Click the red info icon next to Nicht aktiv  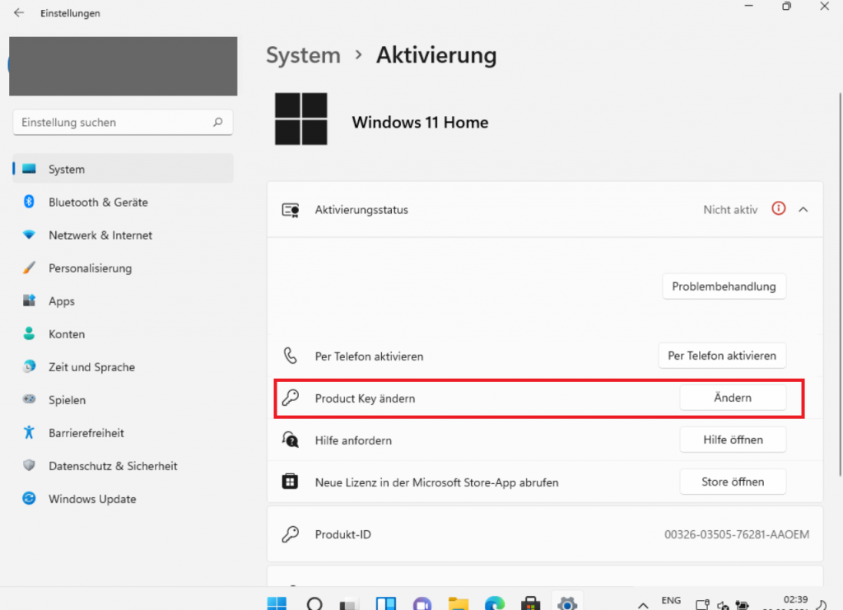click(779, 209)
